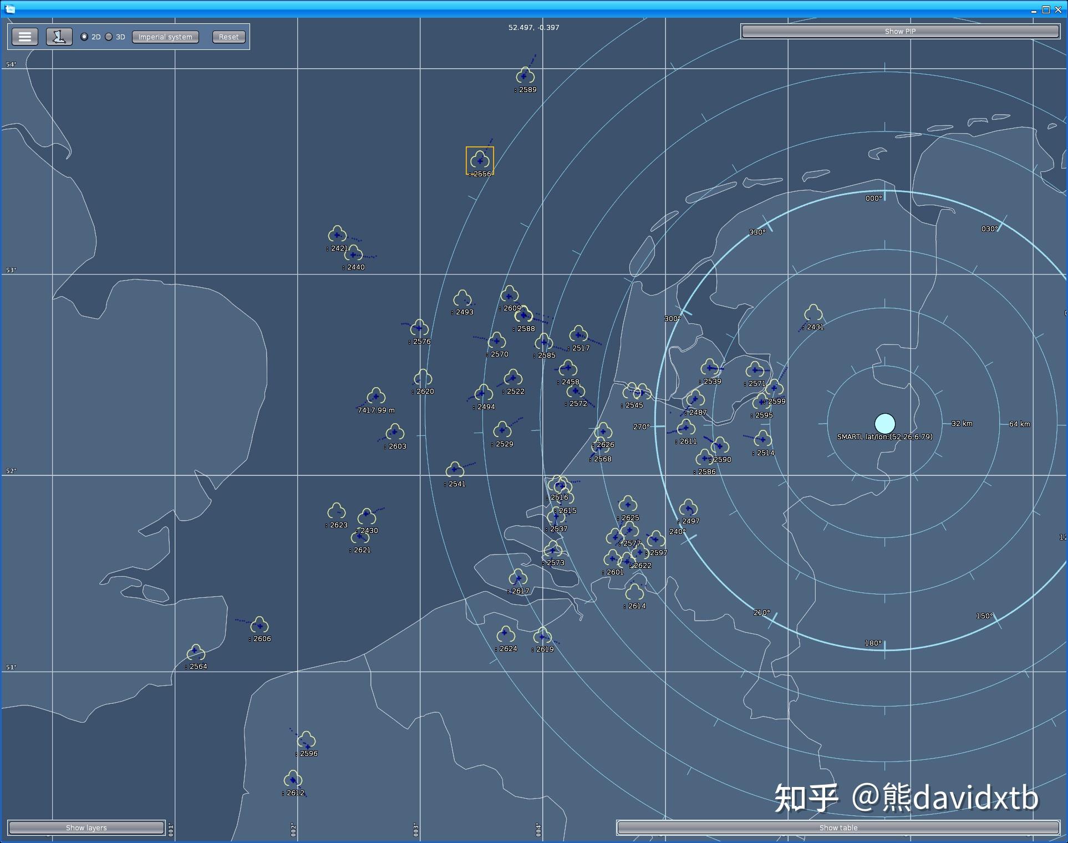Select aircraft track 2589
The width and height of the screenshot is (1068, 843).
click(x=525, y=76)
